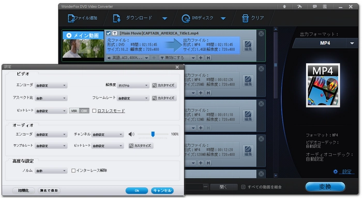Open the チャンネル dropdown
Viewport: 362px width, 198px height.
point(108,135)
